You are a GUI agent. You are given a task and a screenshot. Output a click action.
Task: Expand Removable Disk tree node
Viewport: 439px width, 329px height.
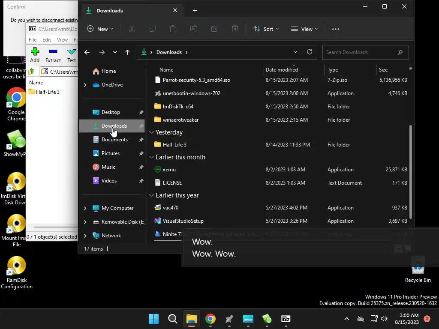pyautogui.click(x=85, y=222)
